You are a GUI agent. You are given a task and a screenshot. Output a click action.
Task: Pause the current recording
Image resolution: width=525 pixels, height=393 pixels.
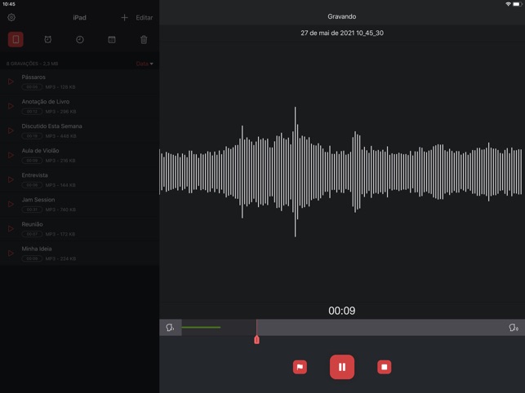point(342,367)
